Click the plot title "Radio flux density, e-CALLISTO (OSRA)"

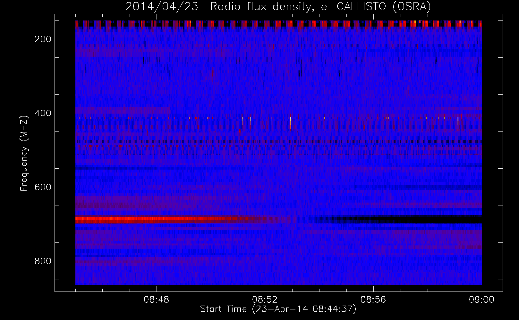click(x=320, y=7)
